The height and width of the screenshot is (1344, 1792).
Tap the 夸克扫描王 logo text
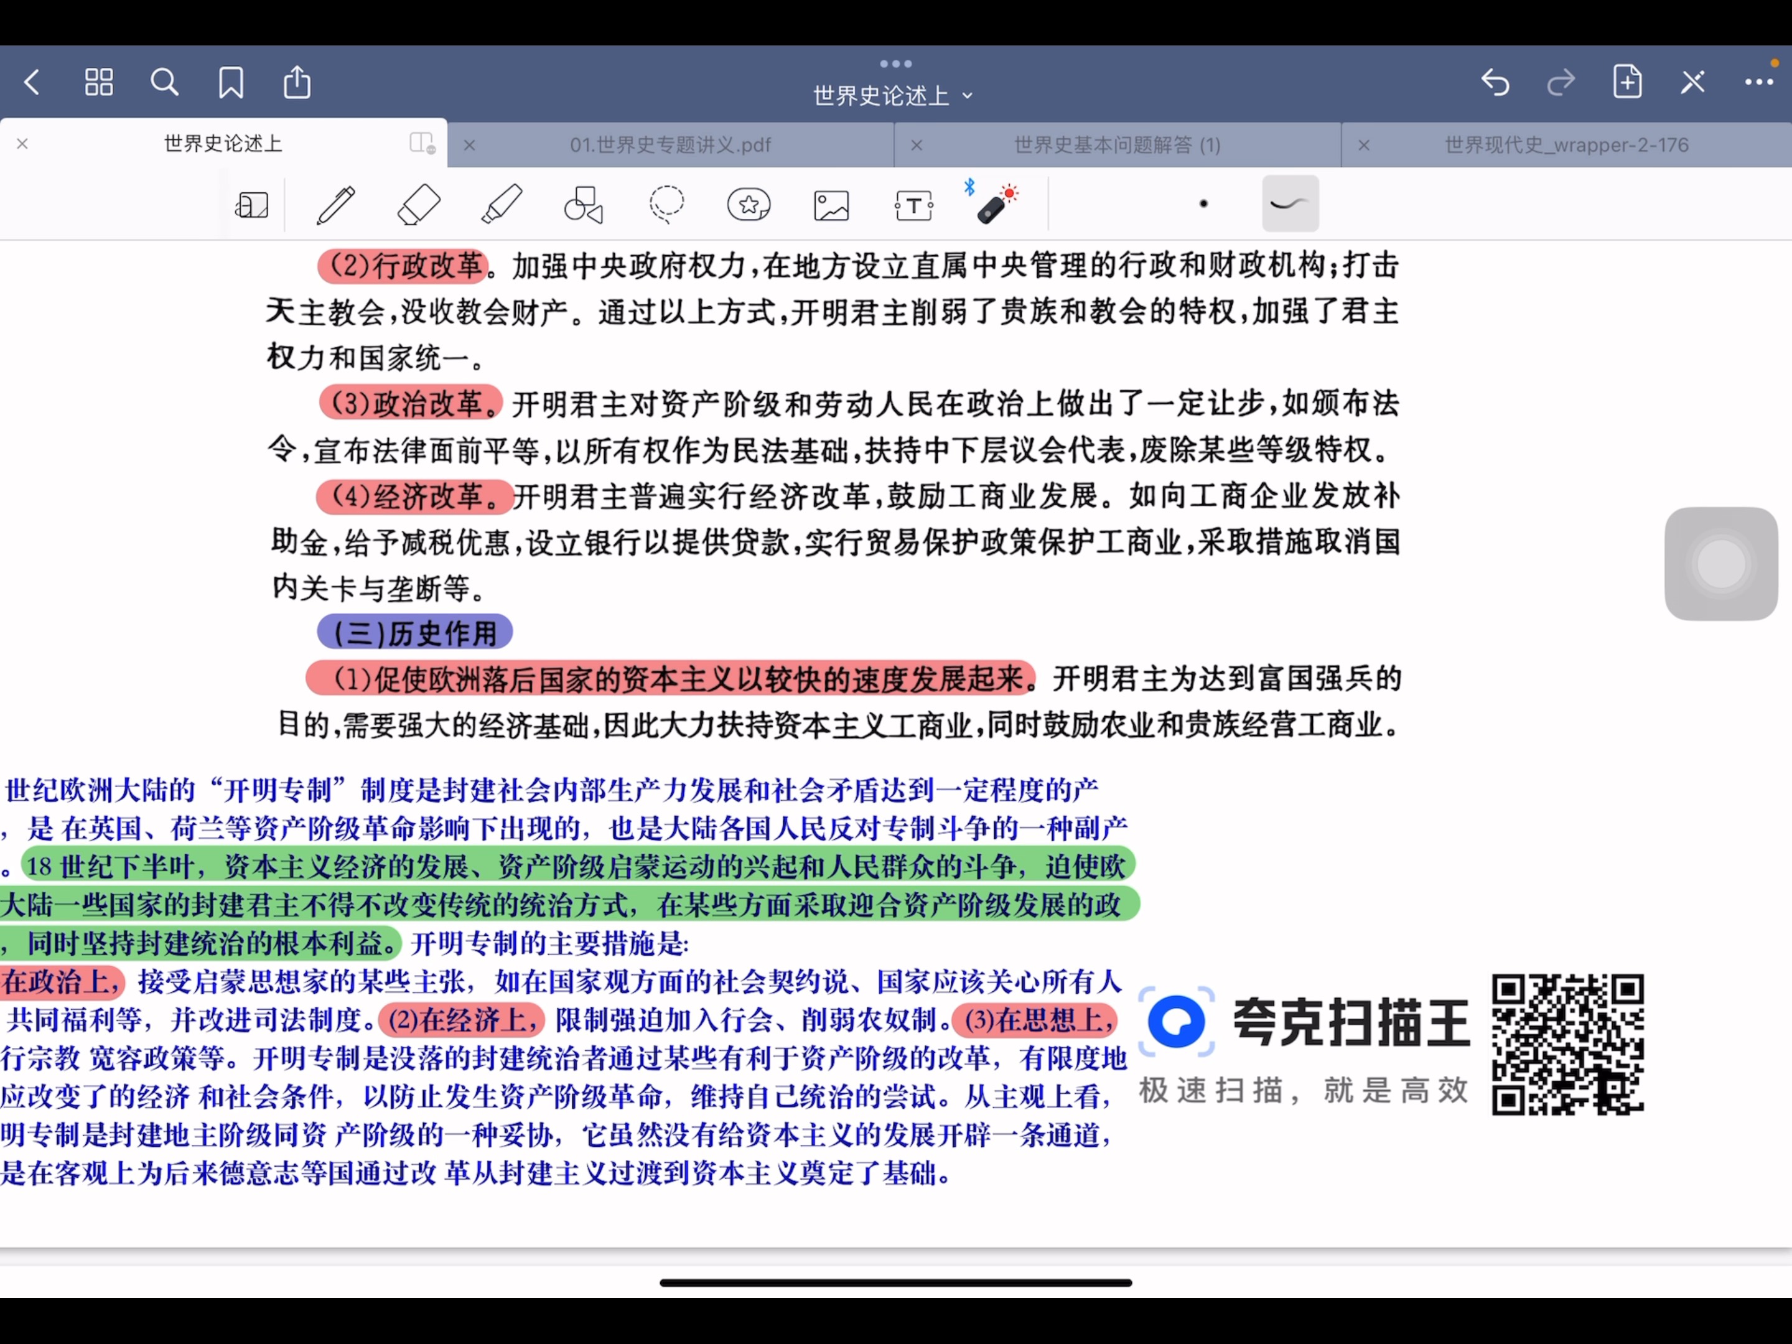(x=1351, y=1022)
